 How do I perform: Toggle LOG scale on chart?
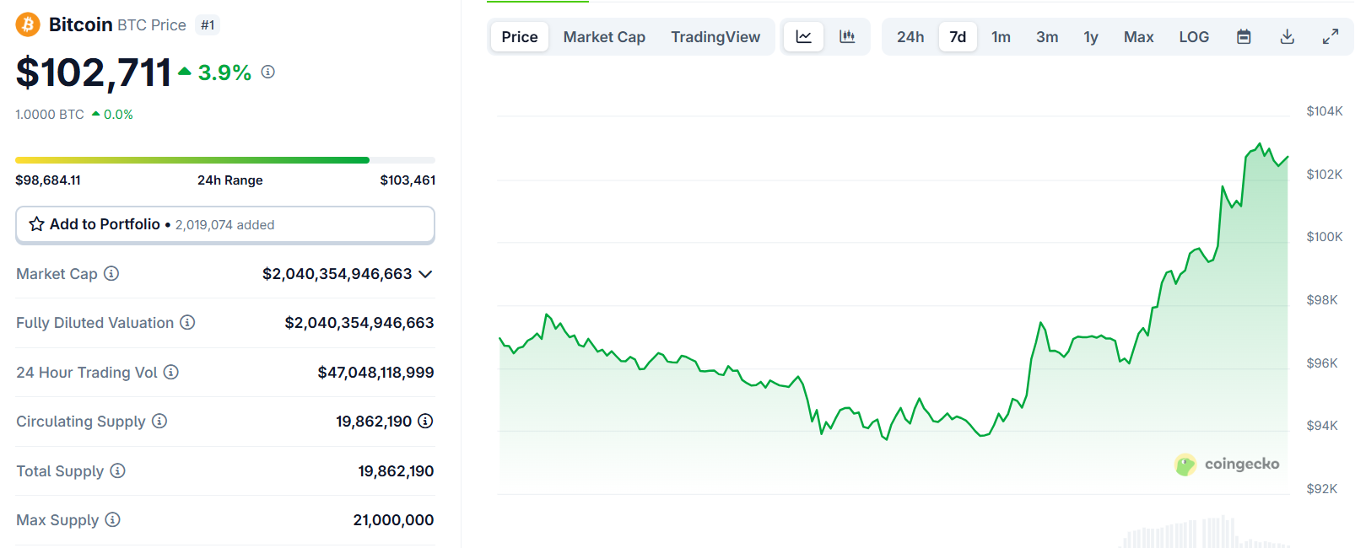[x=1194, y=37]
